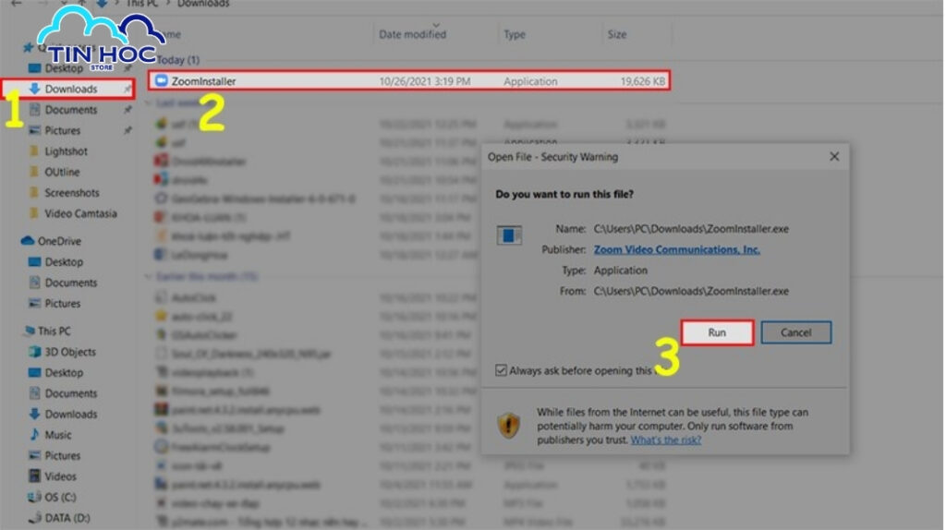Close the Open File - Security Warning dialog
The height and width of the screenshot is (530, 946).
pos(834,157)
